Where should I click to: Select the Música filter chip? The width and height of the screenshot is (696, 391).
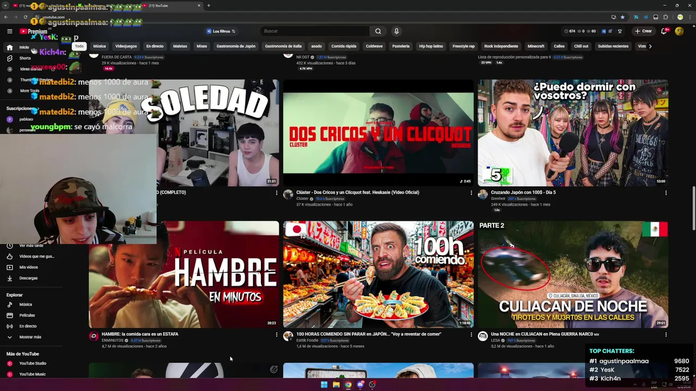(x=100, y=46)
